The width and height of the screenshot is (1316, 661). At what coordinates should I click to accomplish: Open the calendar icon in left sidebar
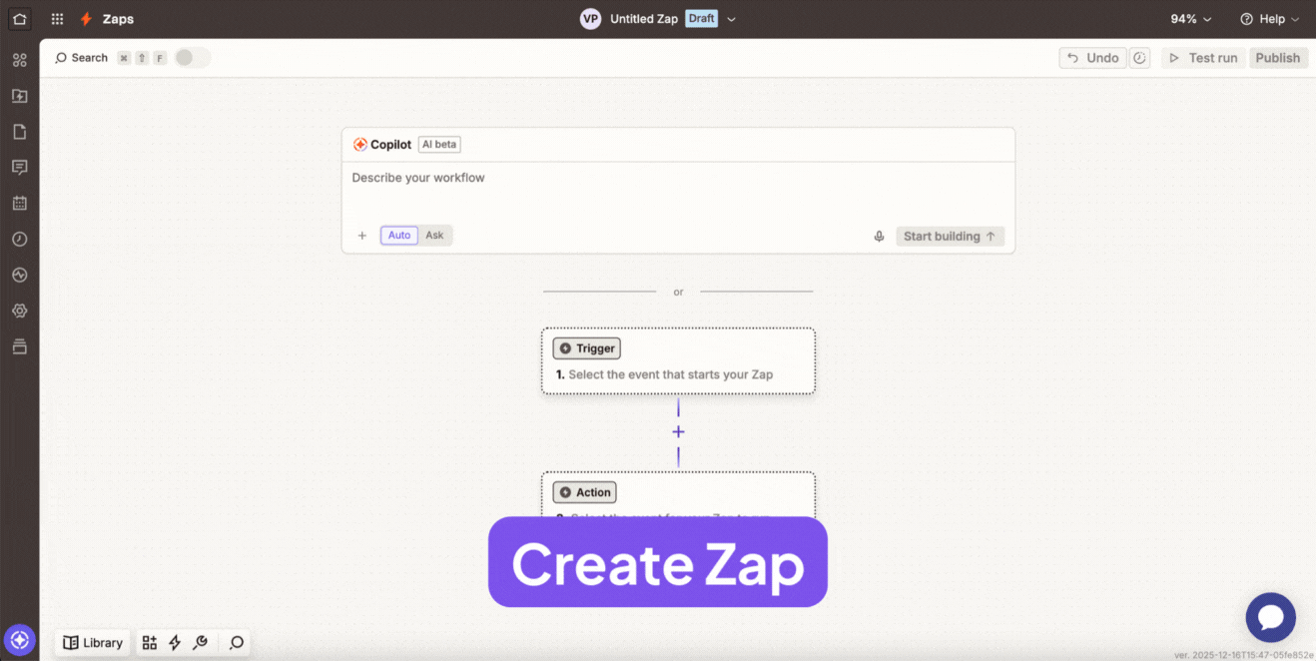20,204
